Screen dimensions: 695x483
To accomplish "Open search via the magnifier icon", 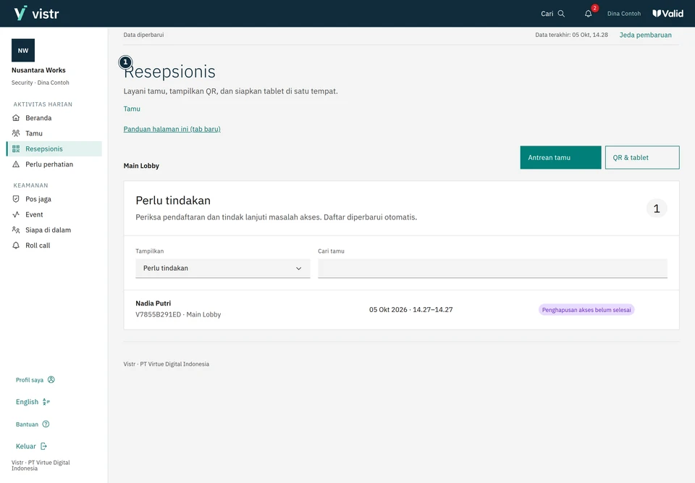I will pos(561,14).
